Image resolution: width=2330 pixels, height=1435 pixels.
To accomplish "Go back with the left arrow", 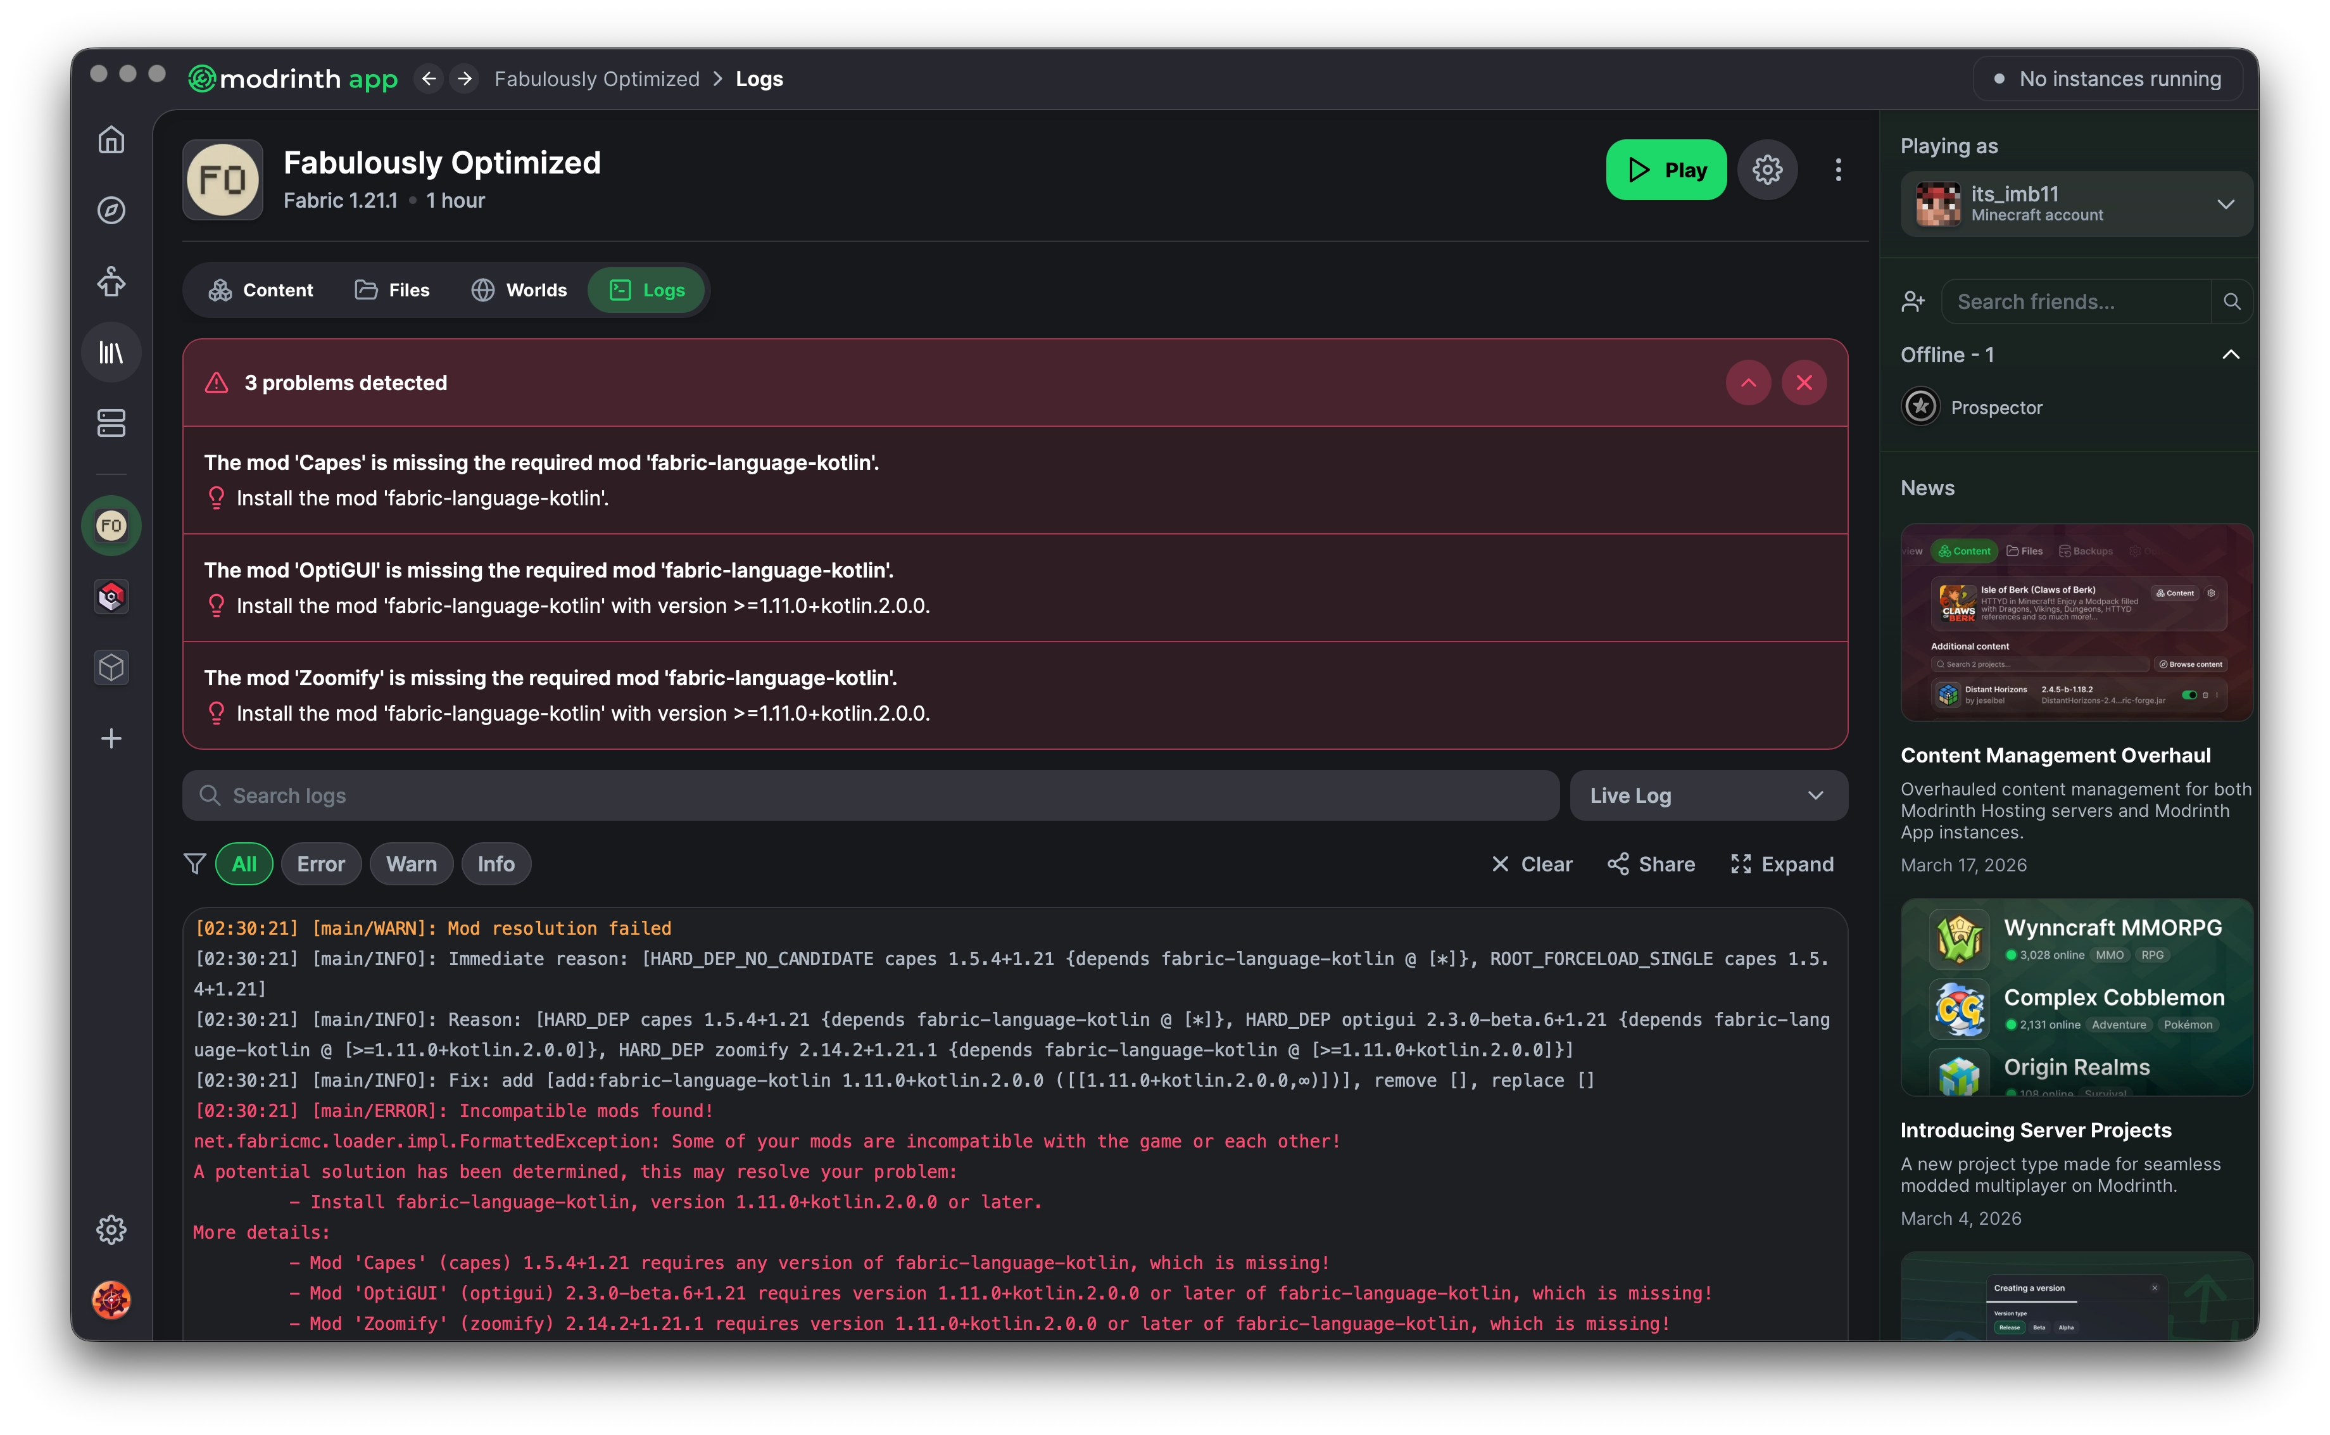I will pyautogui.click(x=429, y=79).
